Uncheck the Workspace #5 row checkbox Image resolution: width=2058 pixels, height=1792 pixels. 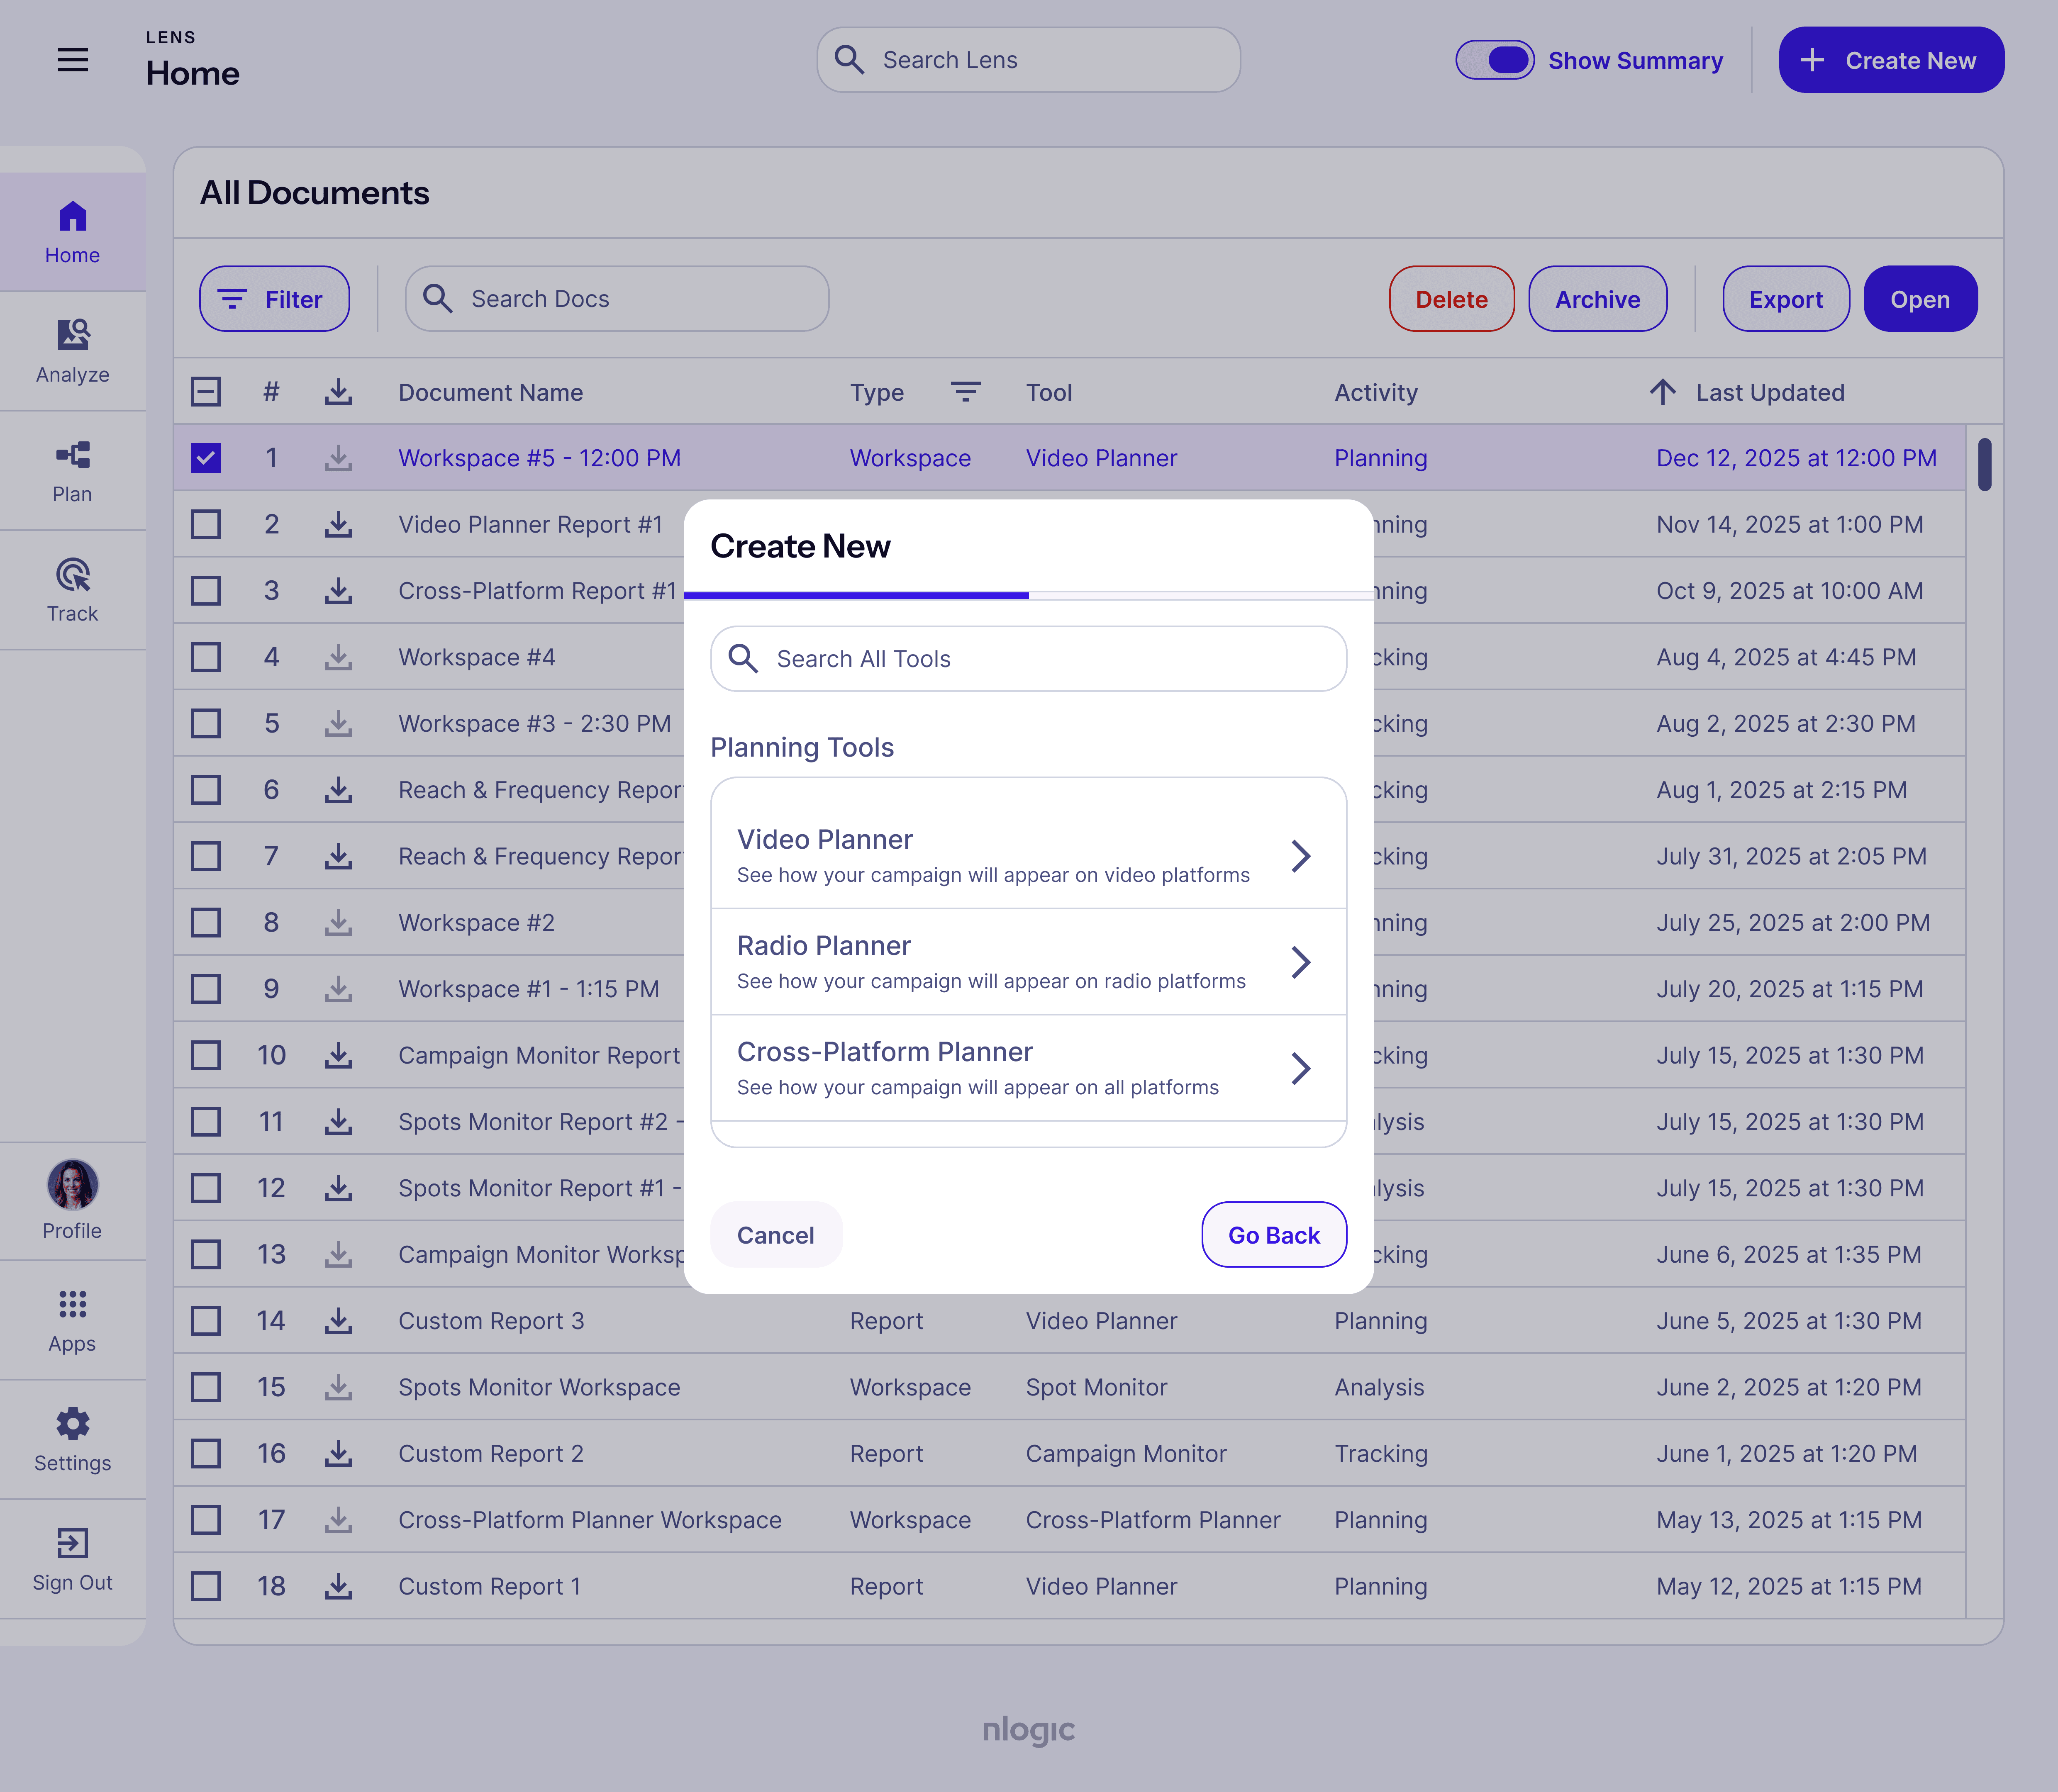coord(206,458)
